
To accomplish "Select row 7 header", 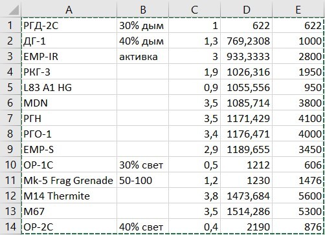I will (10, 118).
